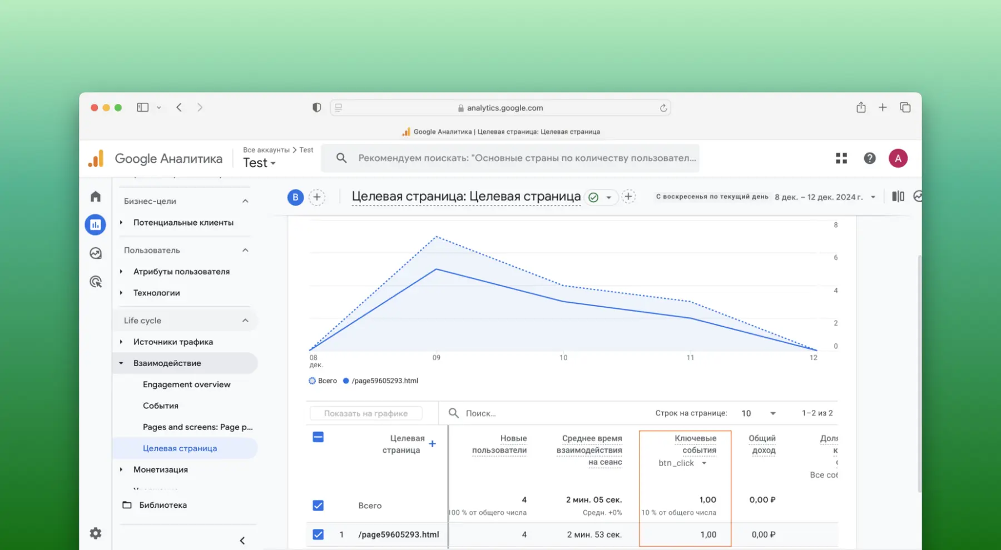Open the Reports icon in left rail
The image size is (1001, 550).
(x=96, y=224)
